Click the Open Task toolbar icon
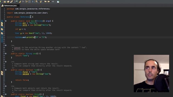 [8, 2]
